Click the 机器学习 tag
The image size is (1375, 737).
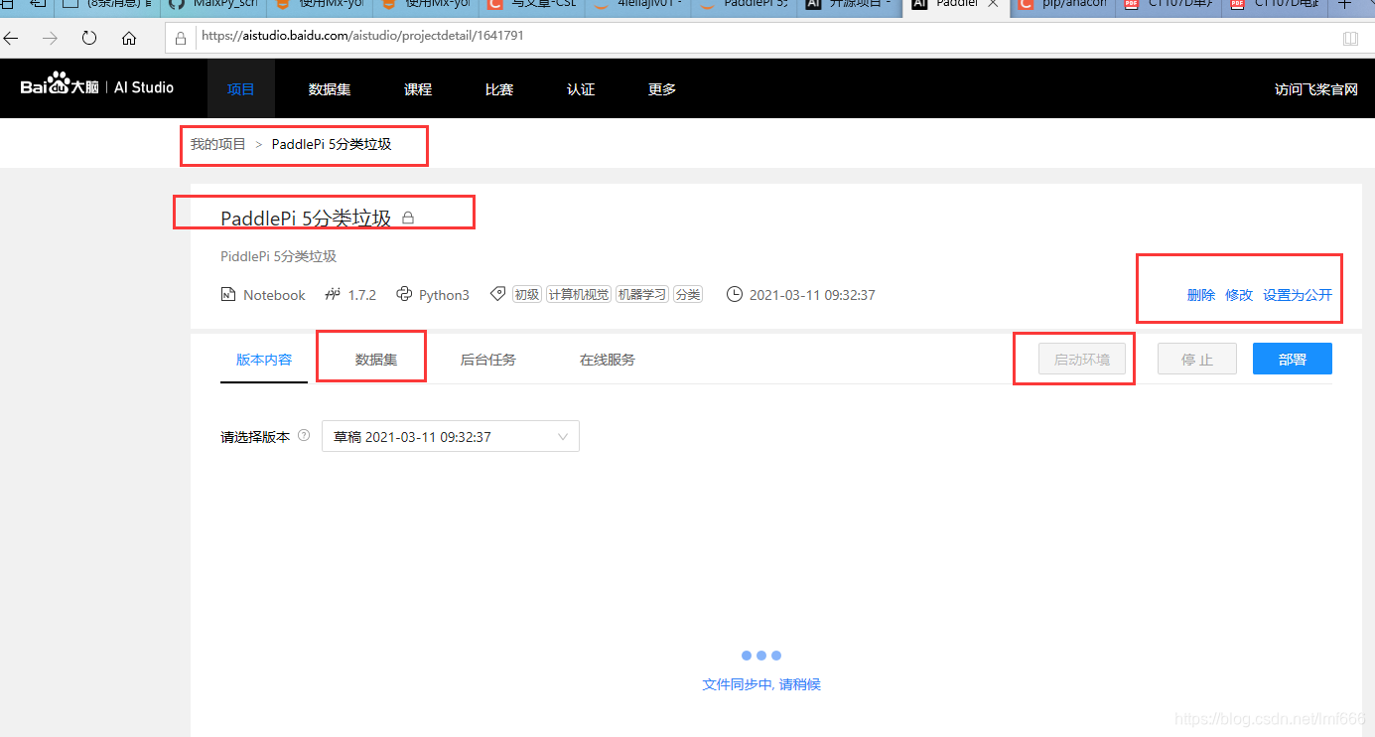642,295
